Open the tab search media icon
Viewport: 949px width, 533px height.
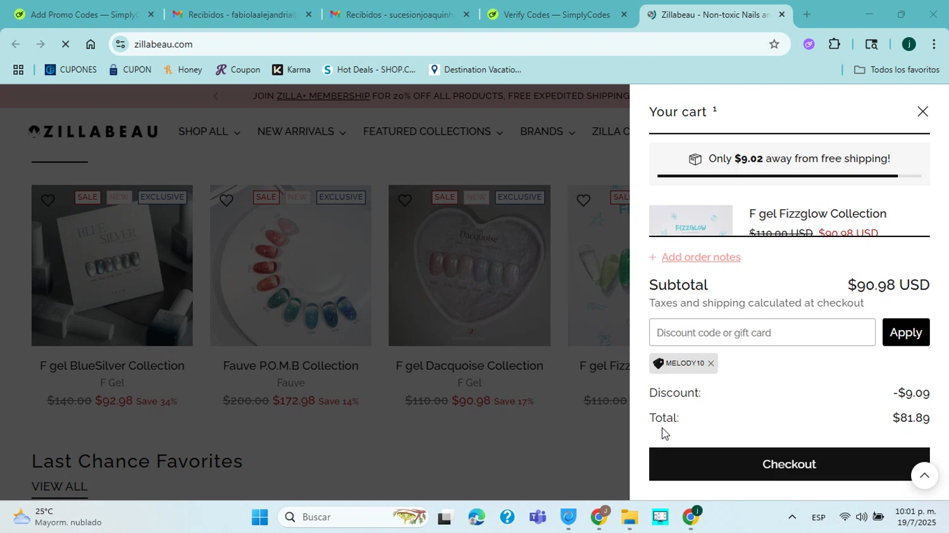[x=871, y=44]
